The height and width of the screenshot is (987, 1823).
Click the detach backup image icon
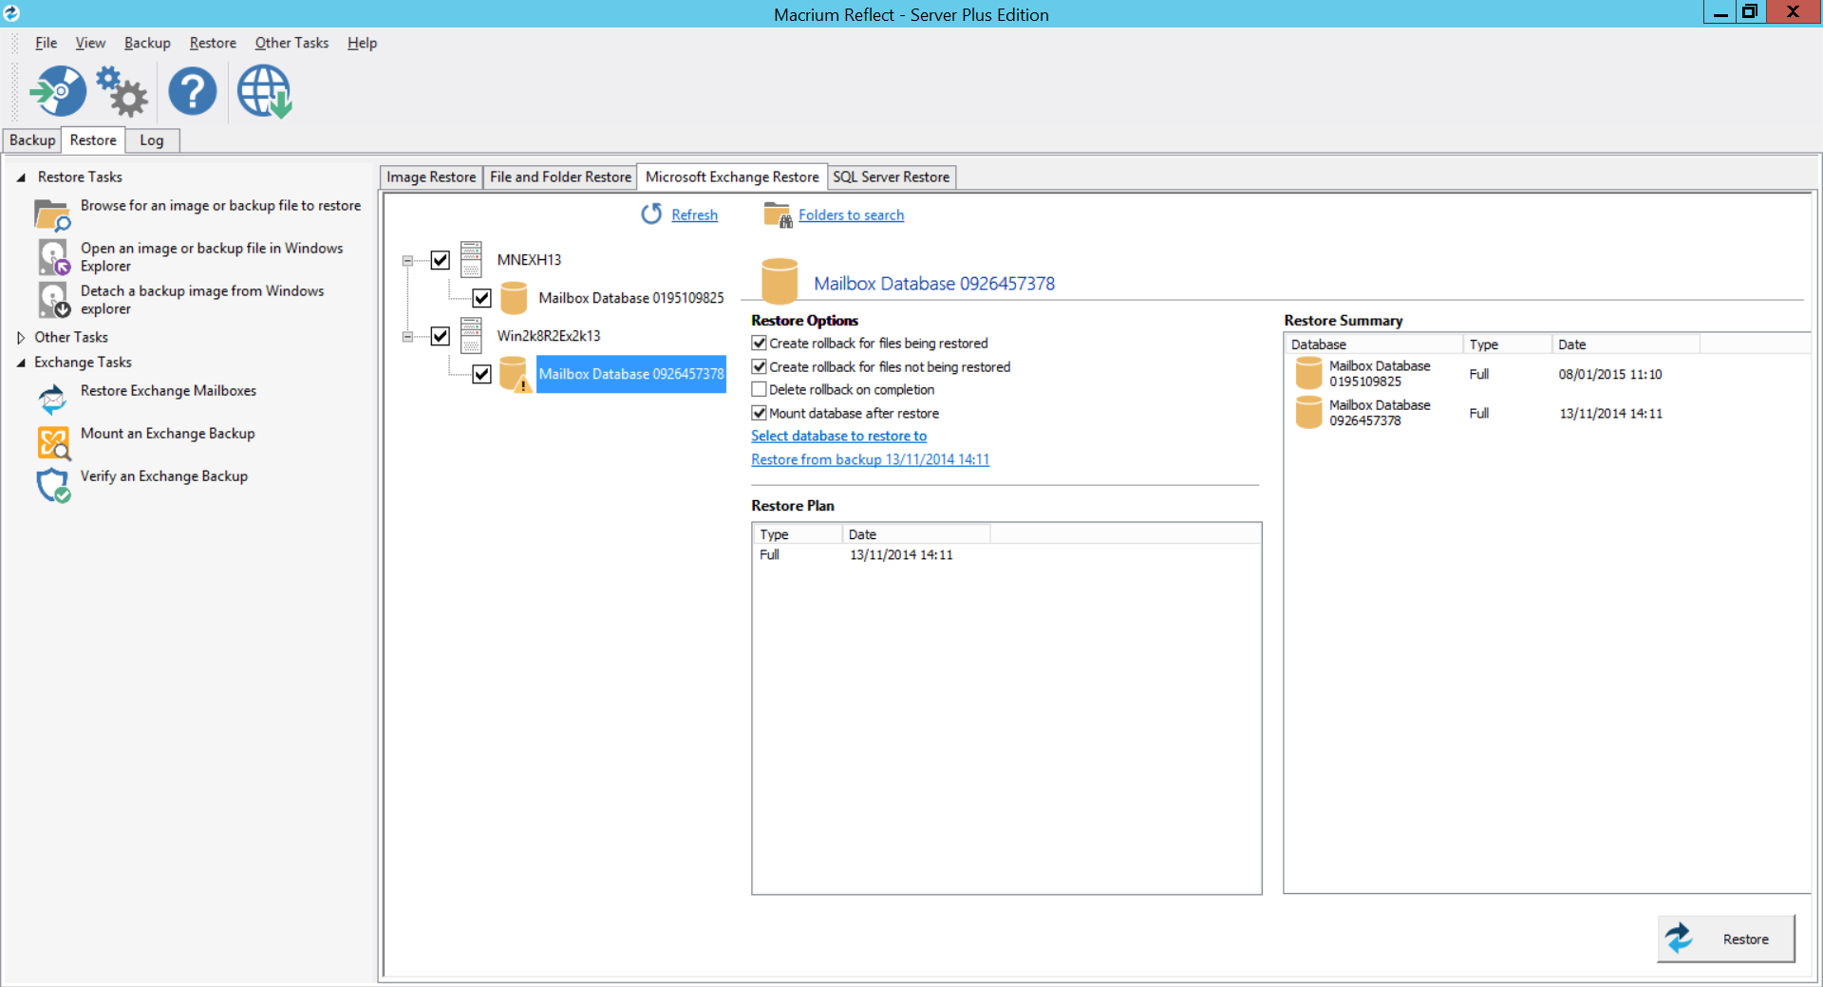click(53, 300)
